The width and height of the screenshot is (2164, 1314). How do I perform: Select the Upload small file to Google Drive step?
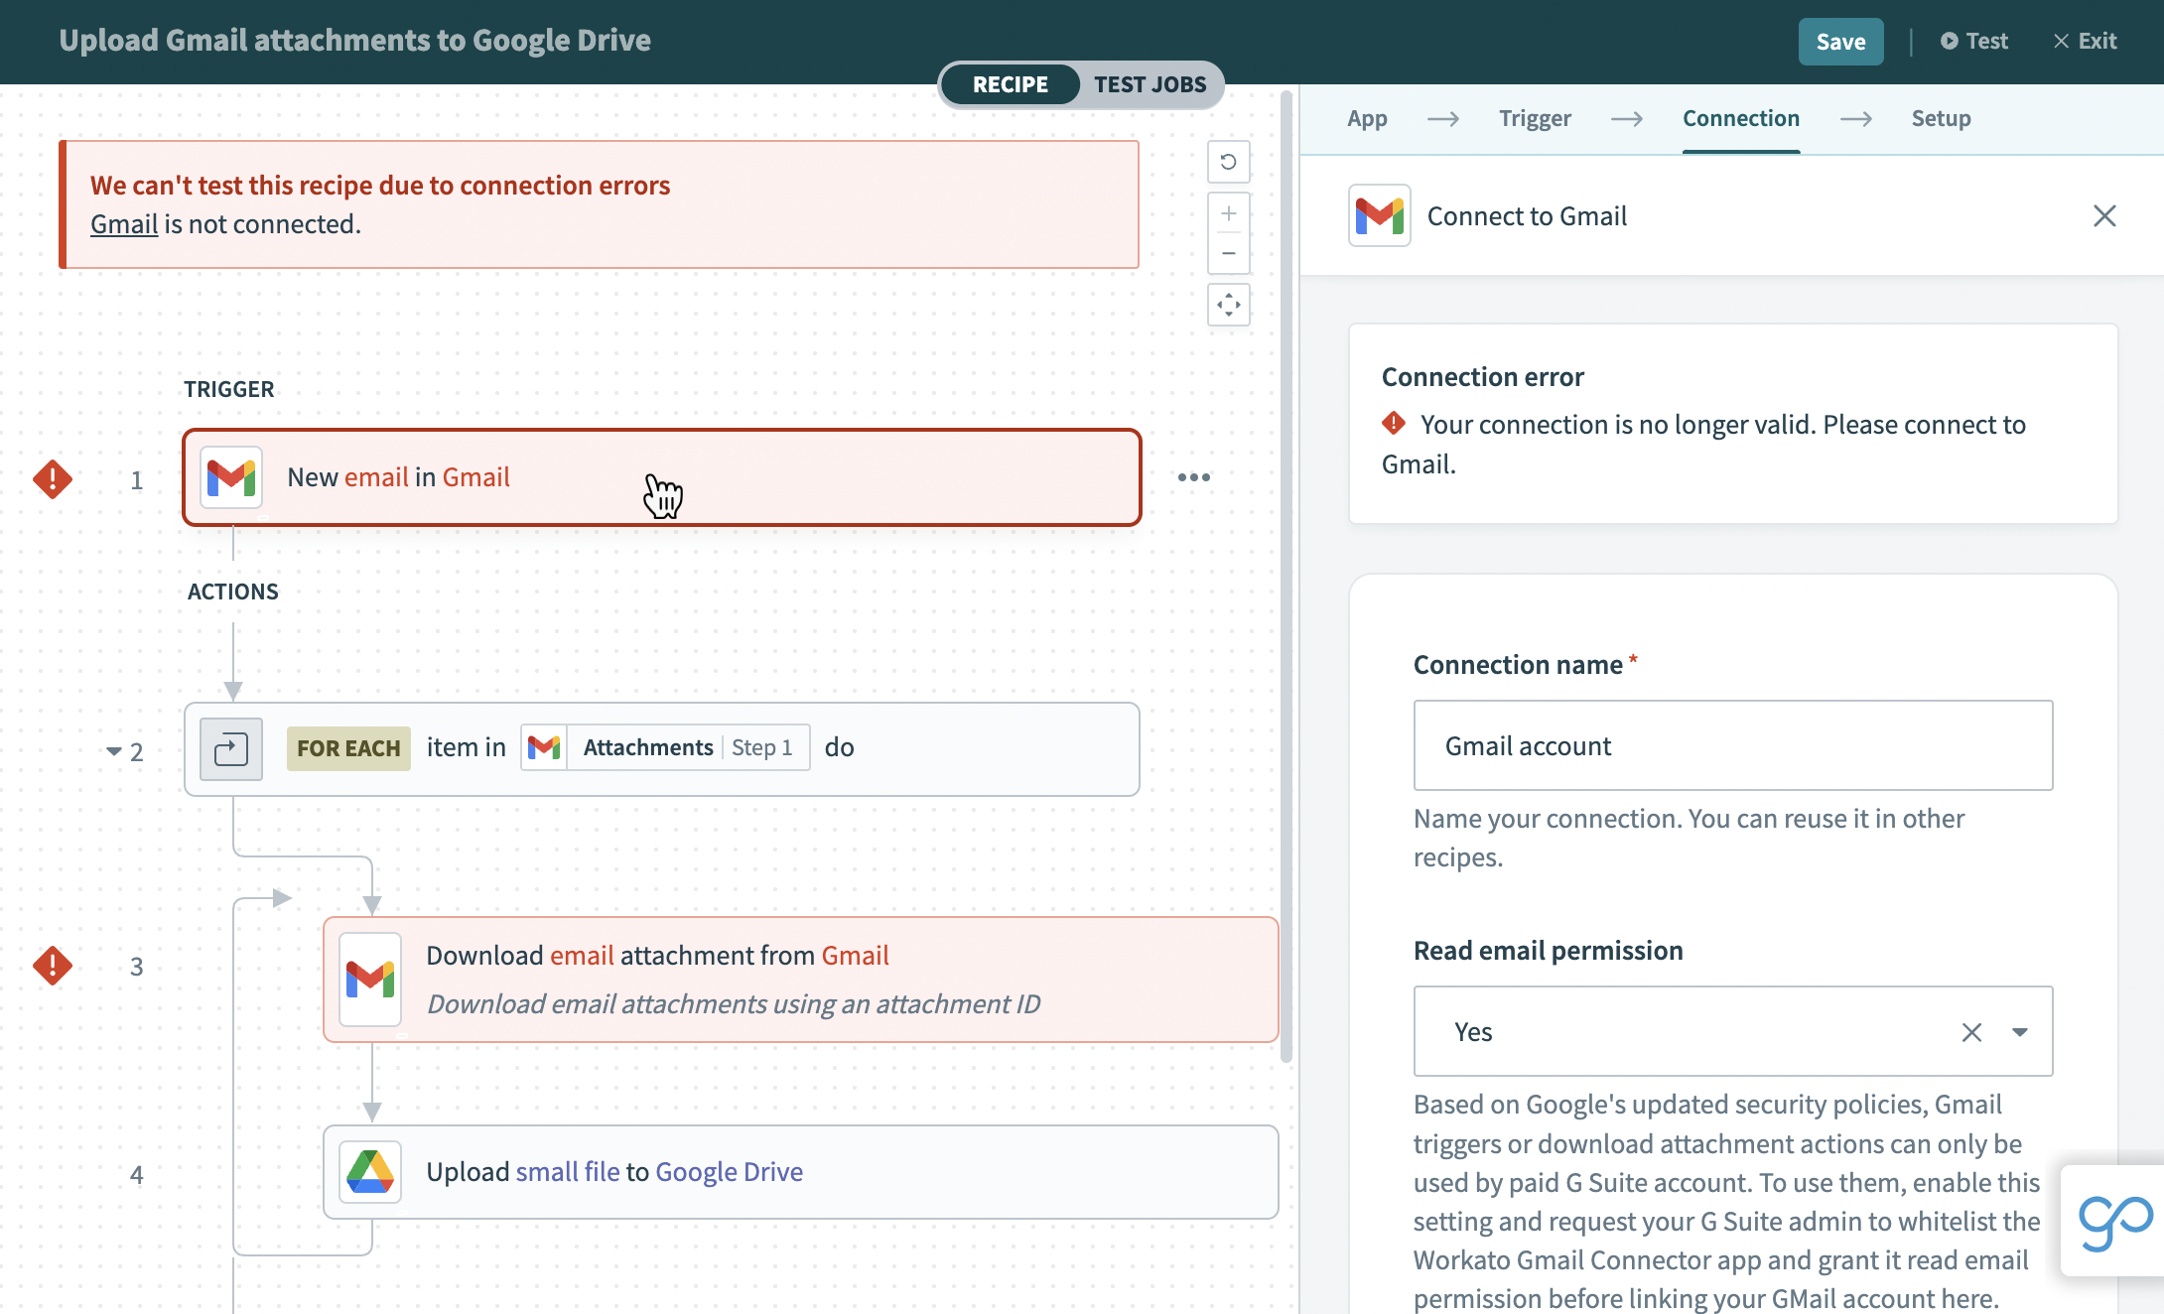(801, 1172)
